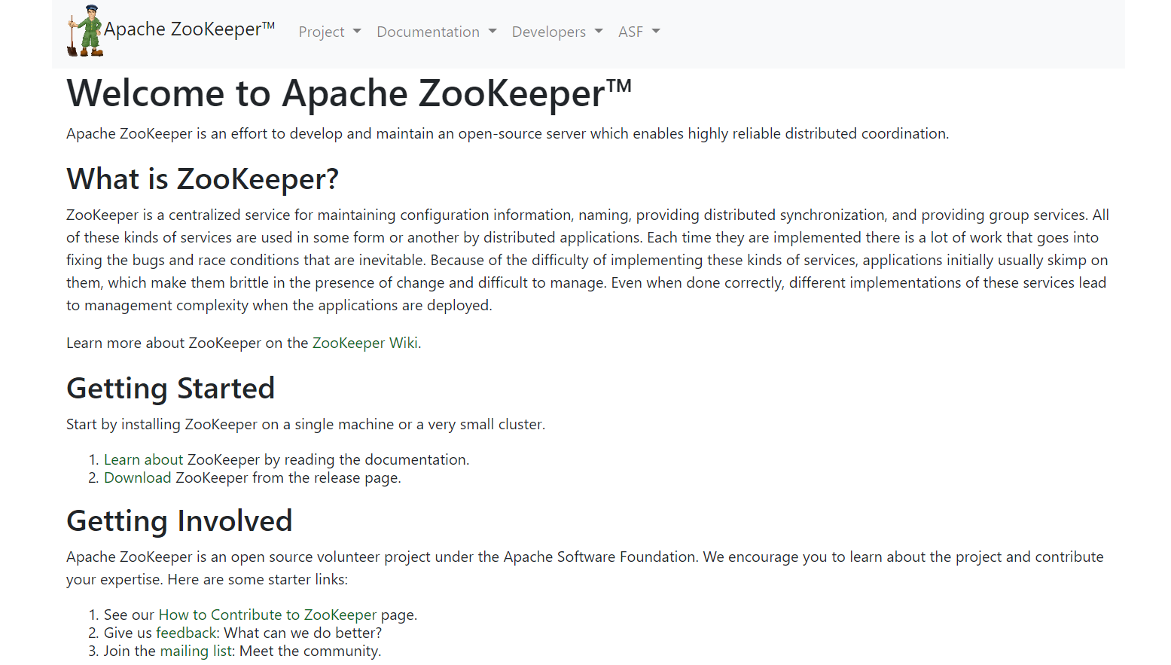Expand the Documentation dropdown menu
Screen dimensions: 1171x665
437,32
